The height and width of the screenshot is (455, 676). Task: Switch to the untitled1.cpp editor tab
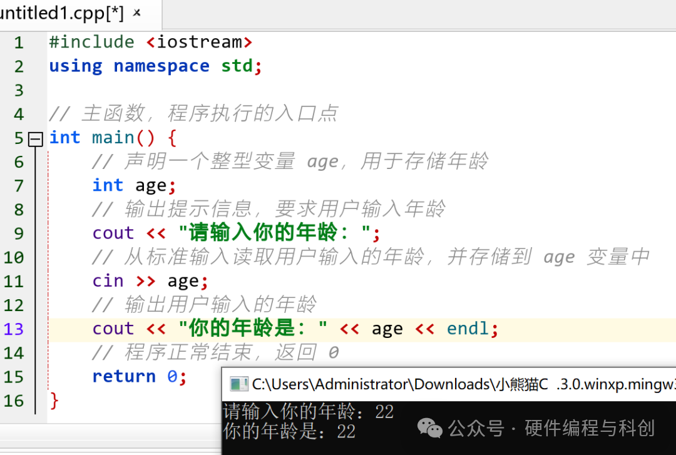point(61,13)
